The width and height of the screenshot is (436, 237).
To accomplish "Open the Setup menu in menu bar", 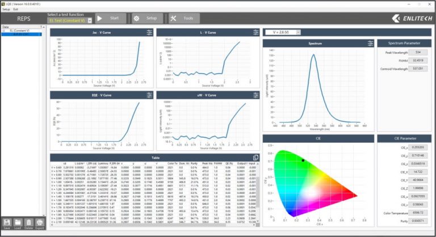I will [x=6, y=9].
